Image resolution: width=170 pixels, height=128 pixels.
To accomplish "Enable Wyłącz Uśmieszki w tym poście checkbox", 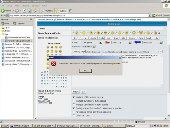I will [73, 104].
